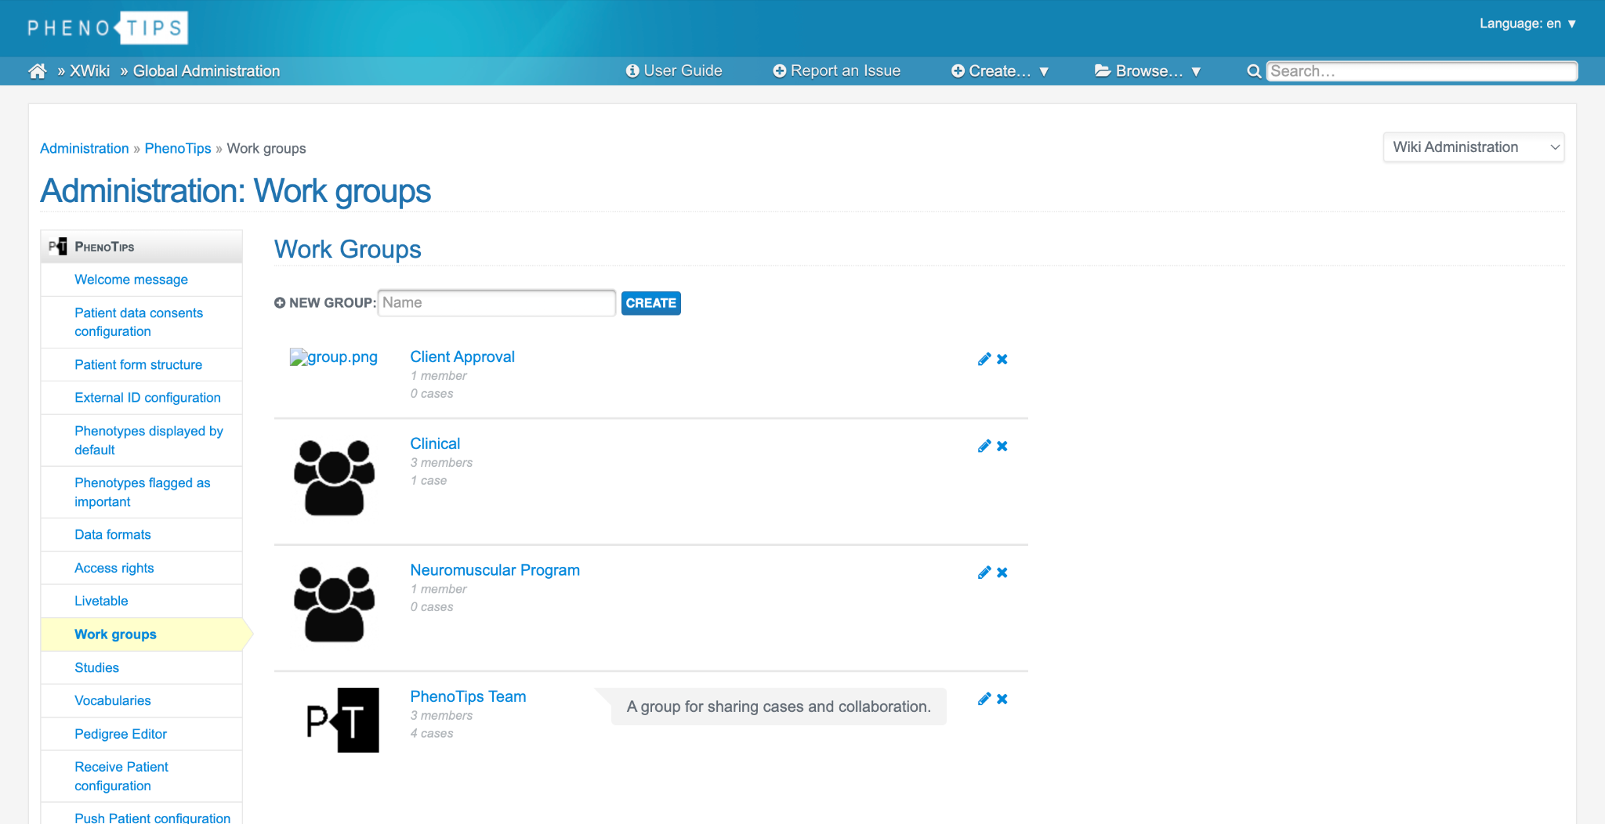Click '4 cases' under PhenoTips Team
Viewport: 1605px width, 824px height.
432,734
